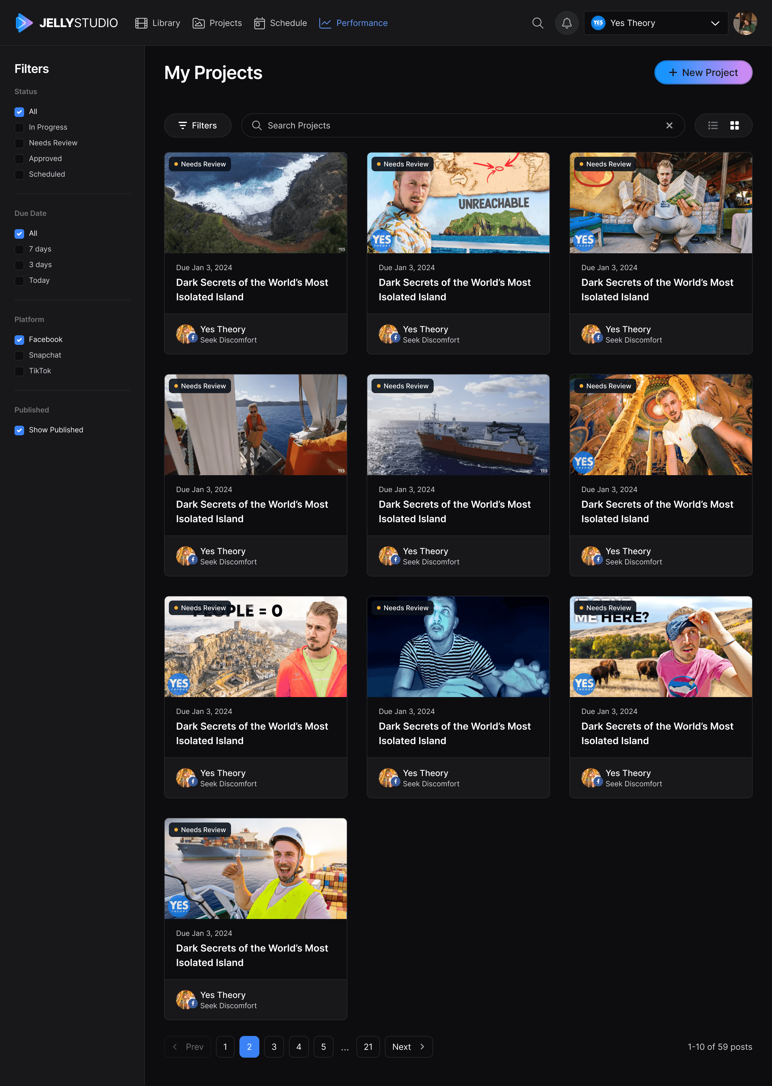Uncheck the All due date filter
Screen dimensions: 772x1086
tap(19, 233)
